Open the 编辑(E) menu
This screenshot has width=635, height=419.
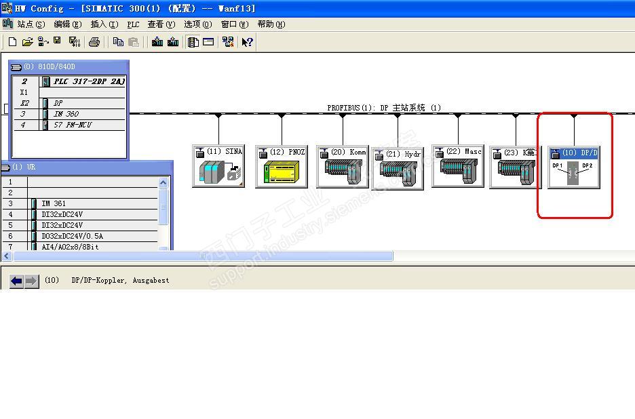(x=68, y=24)
